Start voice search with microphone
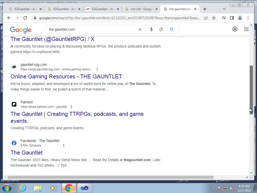257x193 pixels. click(151, 29)
